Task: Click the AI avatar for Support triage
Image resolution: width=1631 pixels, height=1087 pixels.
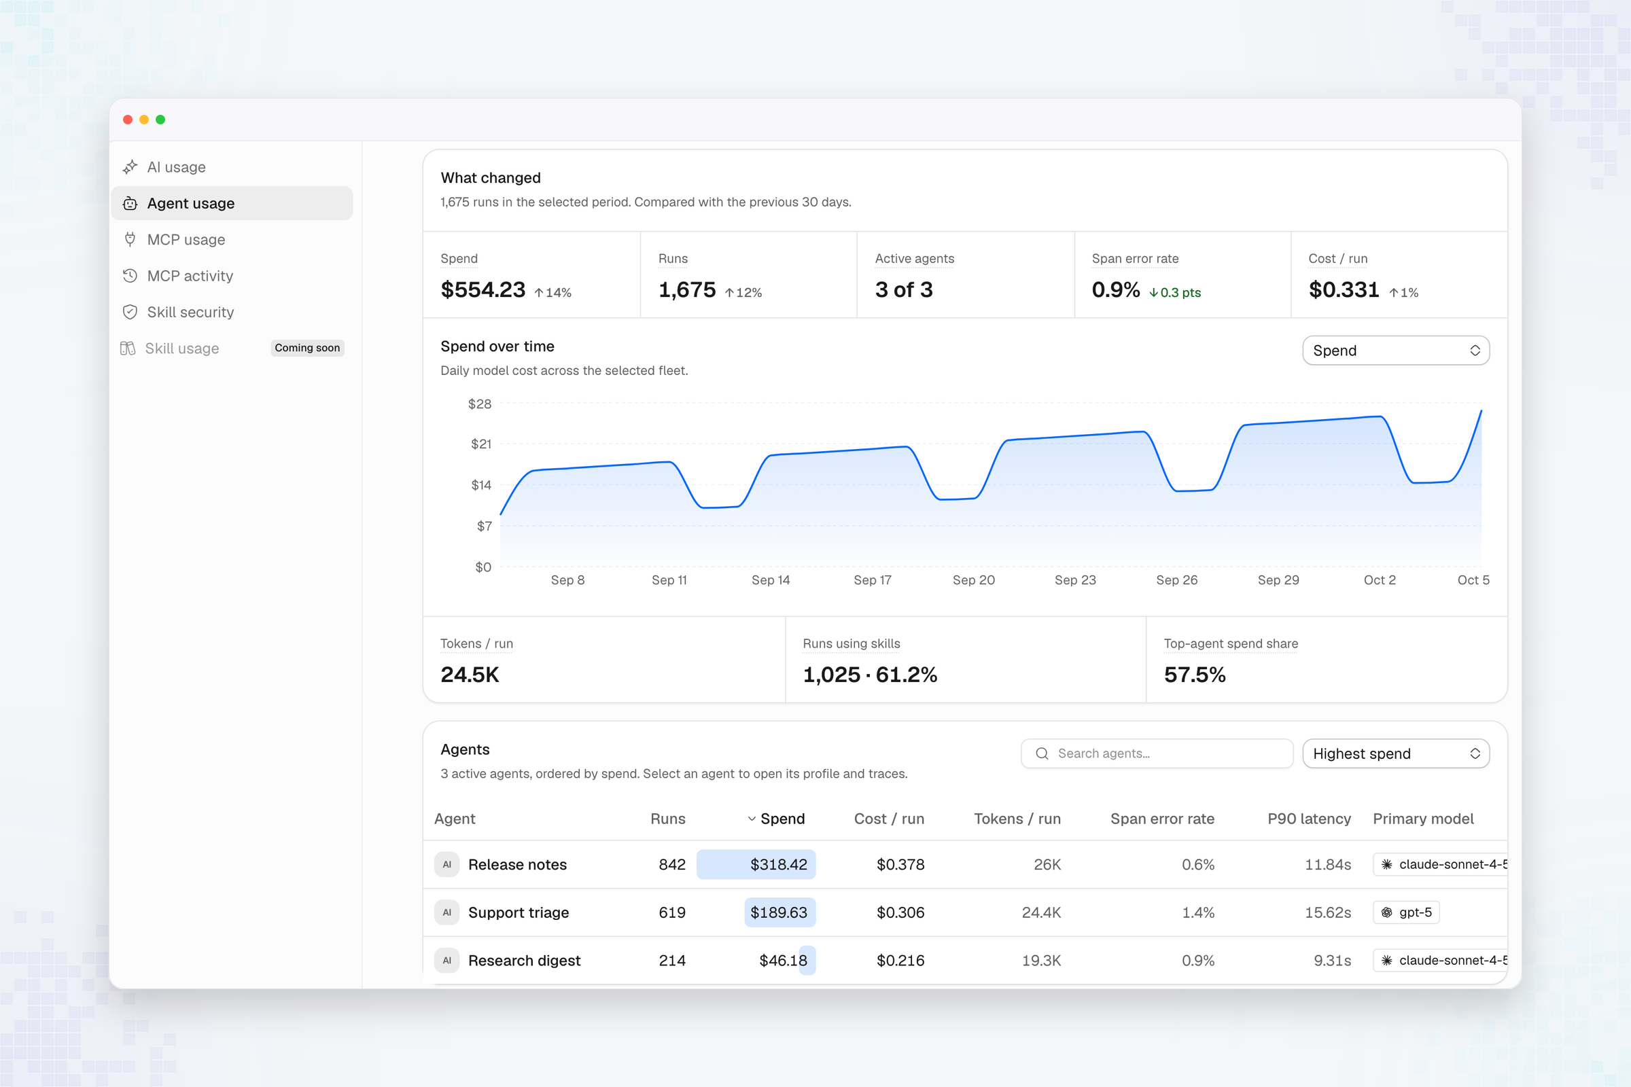Action: 446,912
